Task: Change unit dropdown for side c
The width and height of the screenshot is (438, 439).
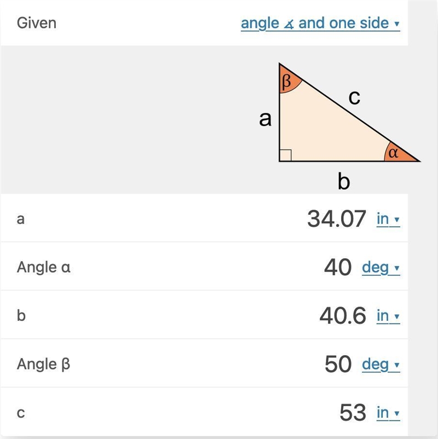Action: pos(388,413)
